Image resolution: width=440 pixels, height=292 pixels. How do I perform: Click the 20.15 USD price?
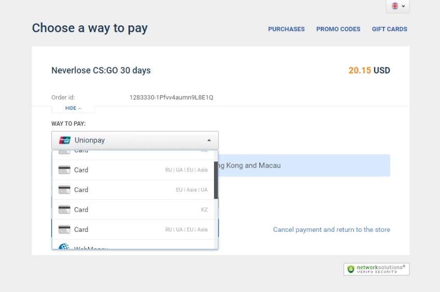tap(369, 70)
